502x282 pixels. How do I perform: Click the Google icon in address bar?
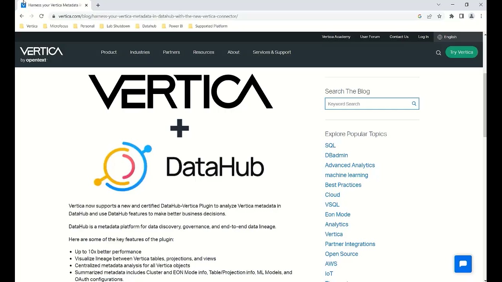[420, 16]
